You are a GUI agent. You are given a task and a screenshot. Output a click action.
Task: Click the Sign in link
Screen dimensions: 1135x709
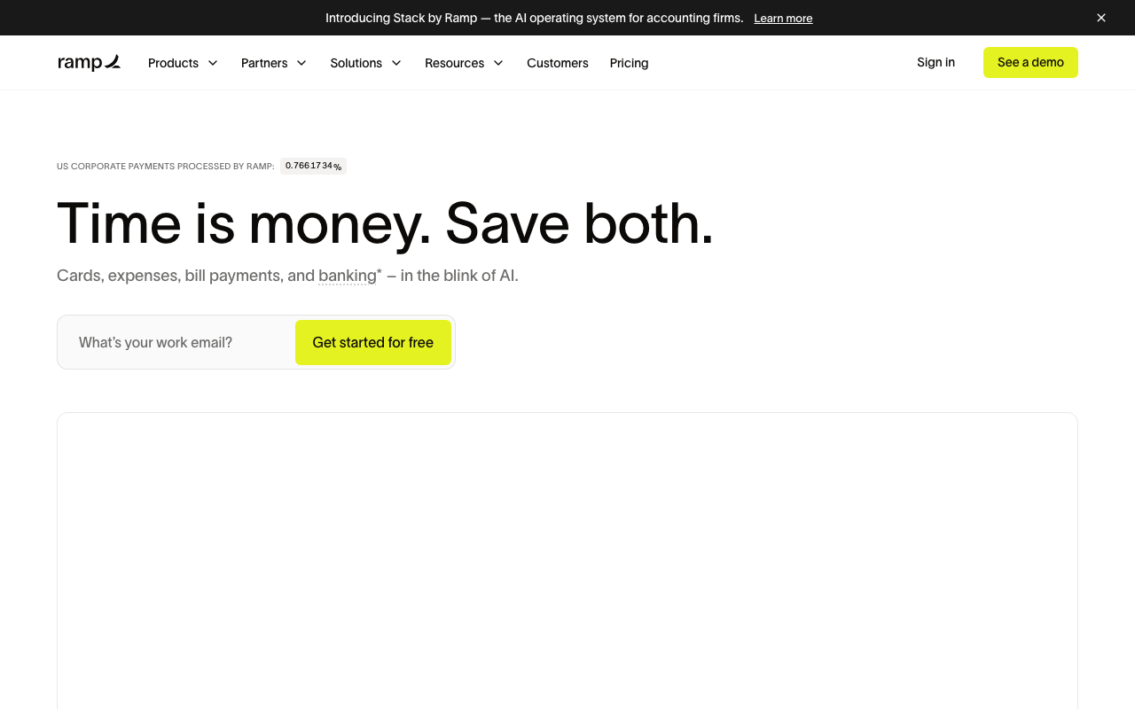pos(935,62)
